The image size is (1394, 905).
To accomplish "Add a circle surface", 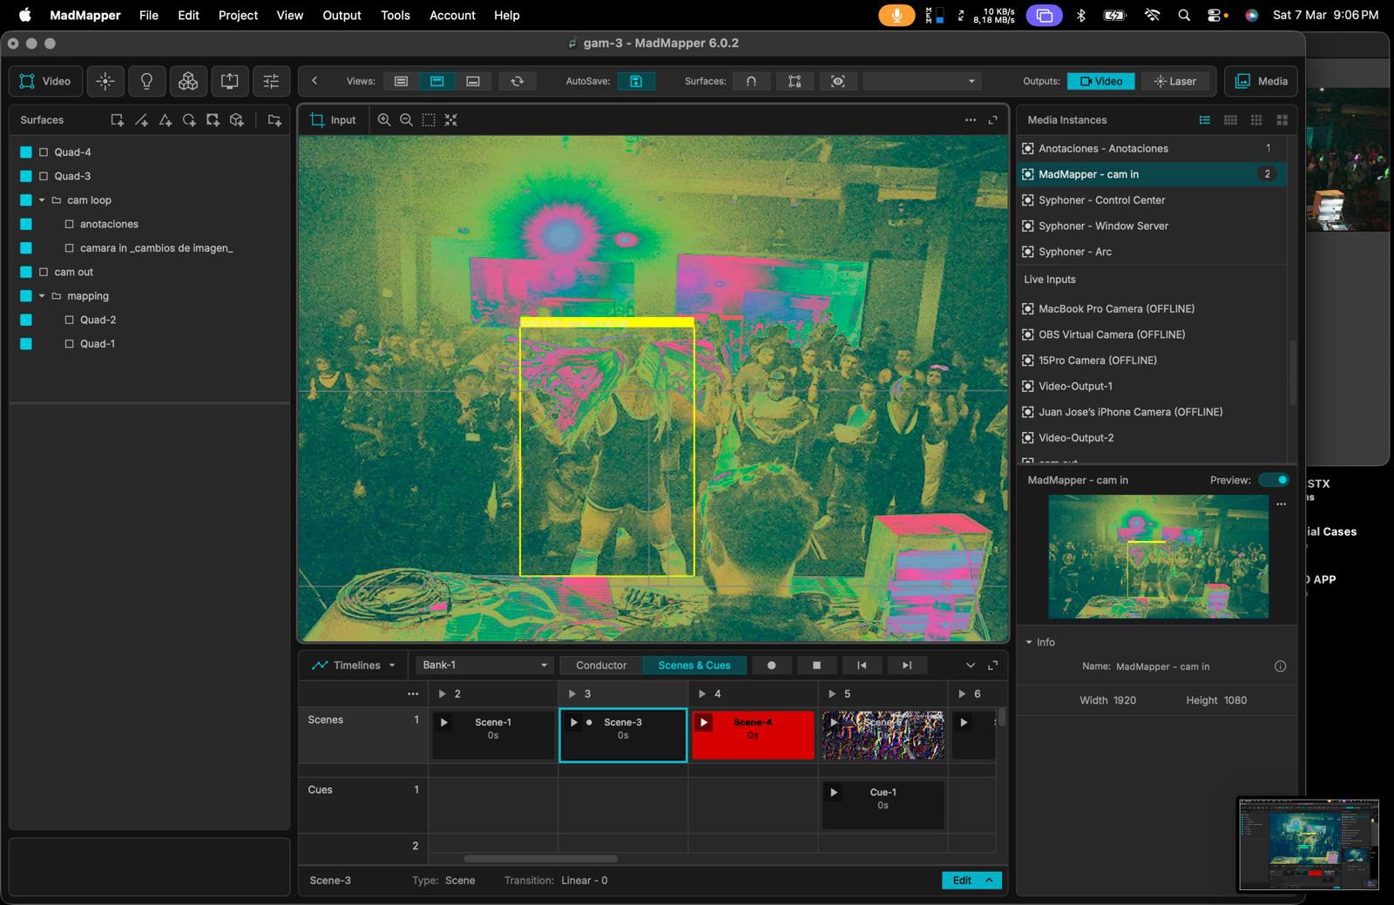I will (189, 120).
